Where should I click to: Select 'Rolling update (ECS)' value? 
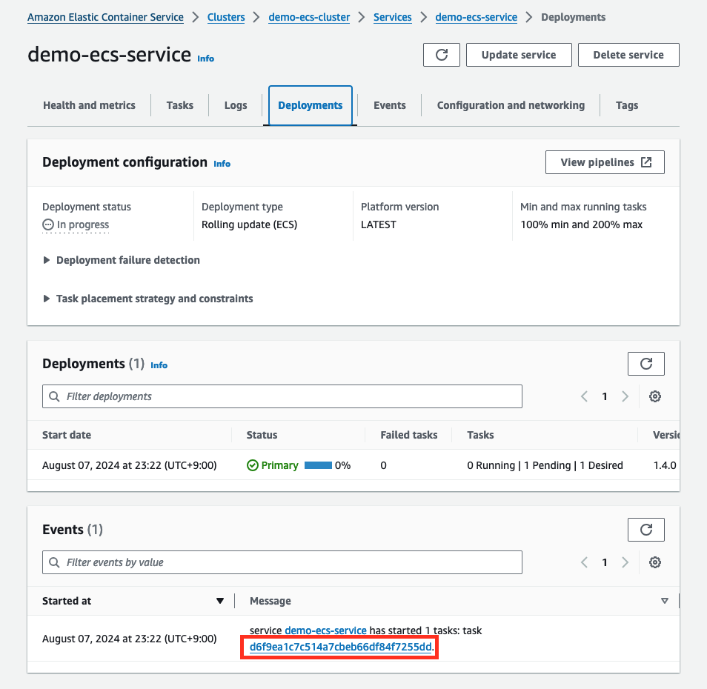click(x=249, y=224)
